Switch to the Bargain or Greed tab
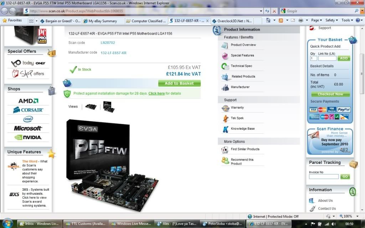This screenshot has width=365, height=228. pyautogui.click(x=61, y=21)
